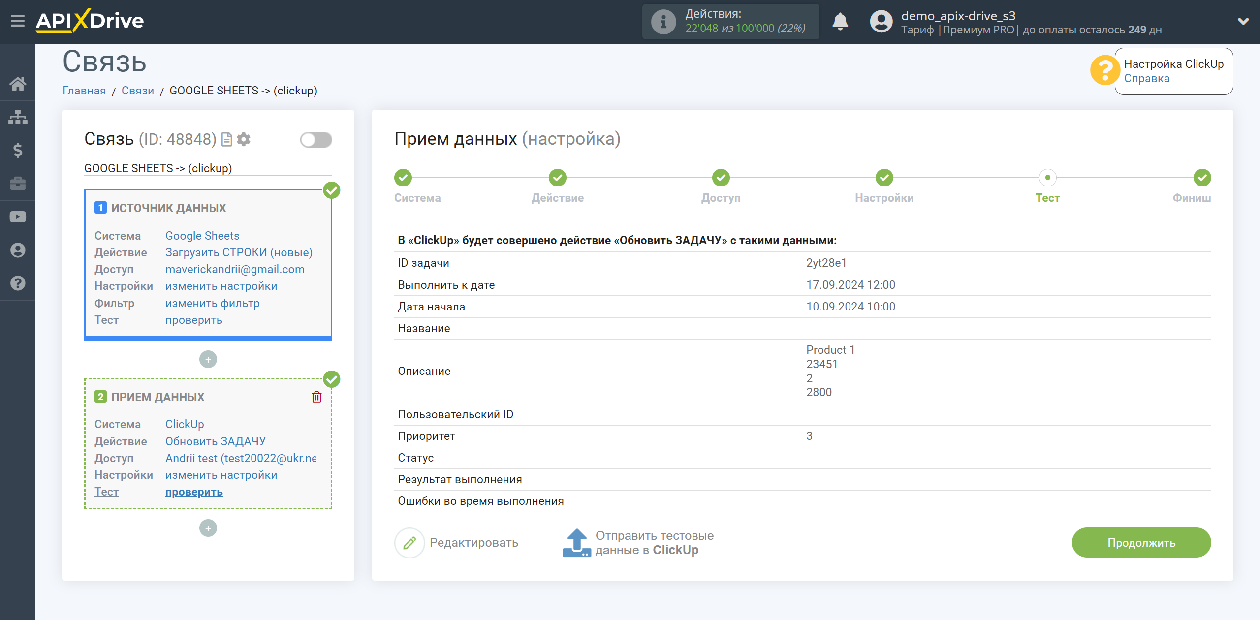The height and width of the screenshot is (620, 1260).
Task: Go to Система step
Action: pos(403,178)
